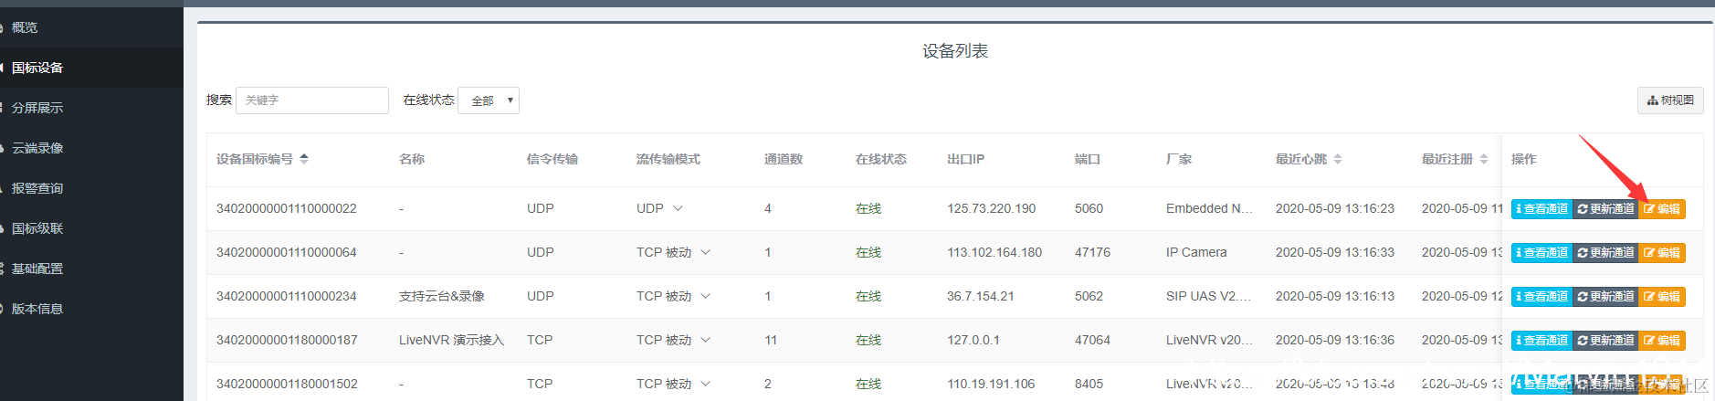Open the 在线状态 全部 dropdown

pos(489,100)
